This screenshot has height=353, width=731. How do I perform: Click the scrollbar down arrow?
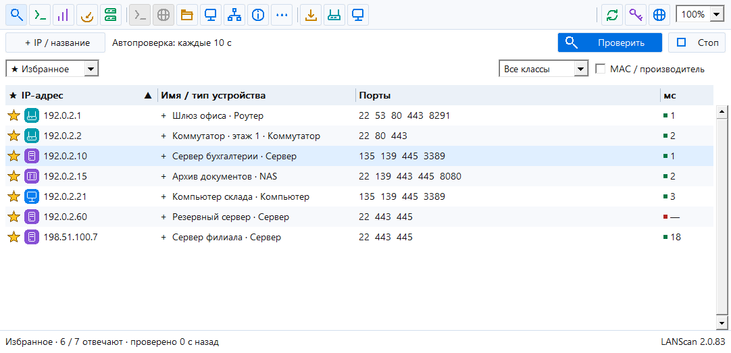(x=722, y=322)
